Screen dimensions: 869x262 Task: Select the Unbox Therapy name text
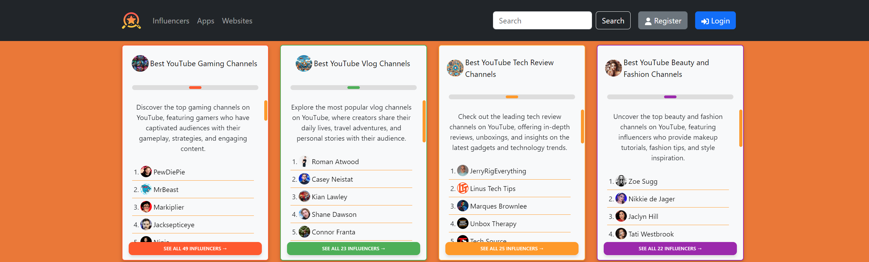[493, 224]
